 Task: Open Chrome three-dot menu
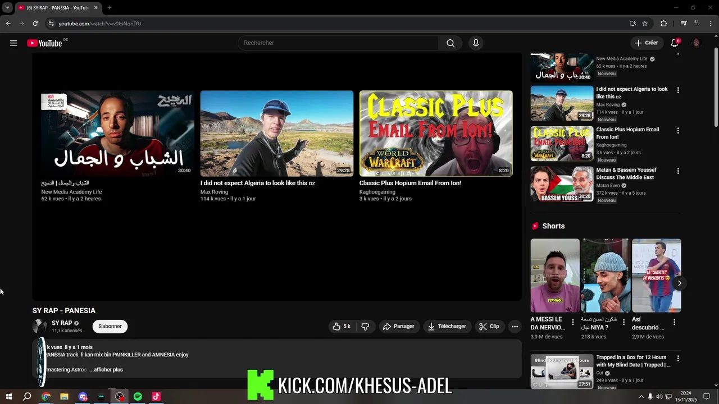click(711, 24)
